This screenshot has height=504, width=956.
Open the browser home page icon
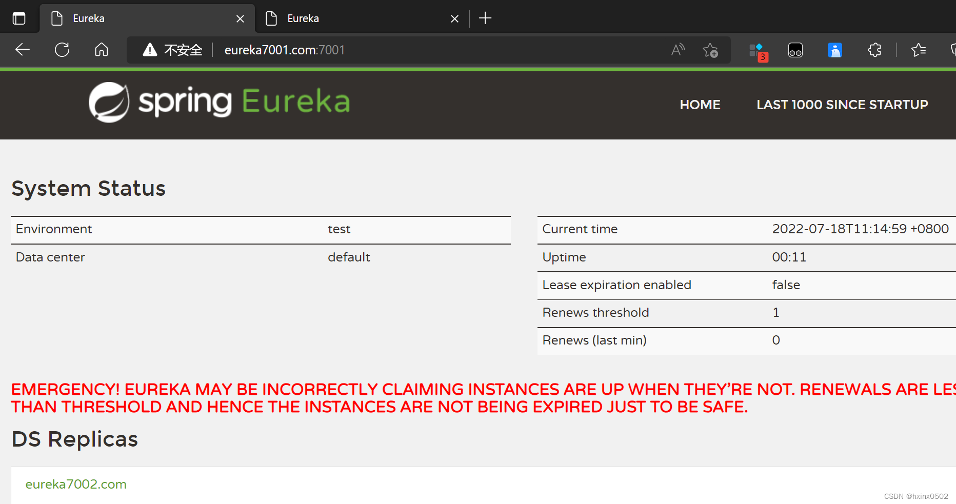102,50
